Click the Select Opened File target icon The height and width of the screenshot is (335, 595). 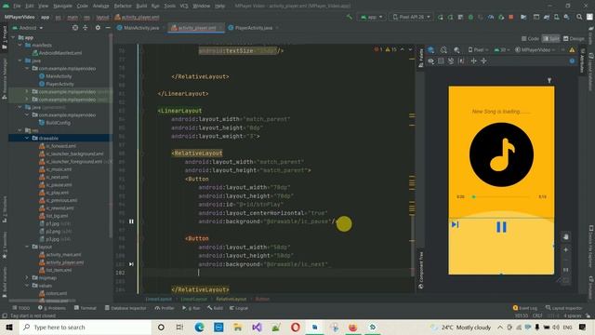75,28
